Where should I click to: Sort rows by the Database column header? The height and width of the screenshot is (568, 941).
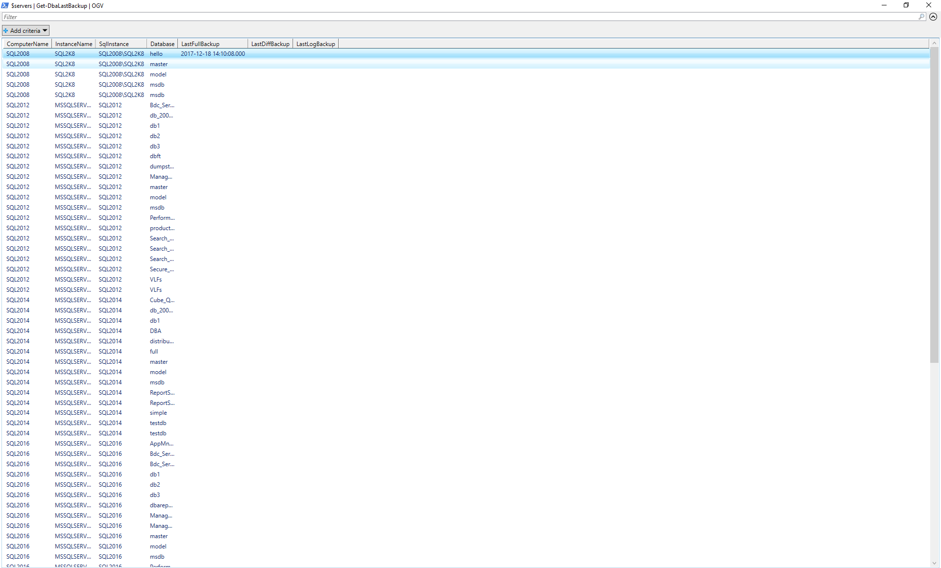162,44
